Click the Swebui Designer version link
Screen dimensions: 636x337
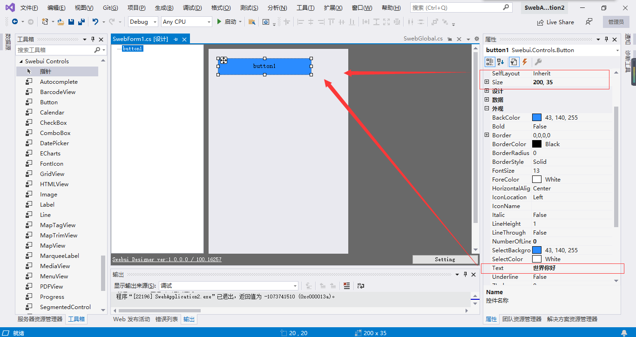point(167,259)
